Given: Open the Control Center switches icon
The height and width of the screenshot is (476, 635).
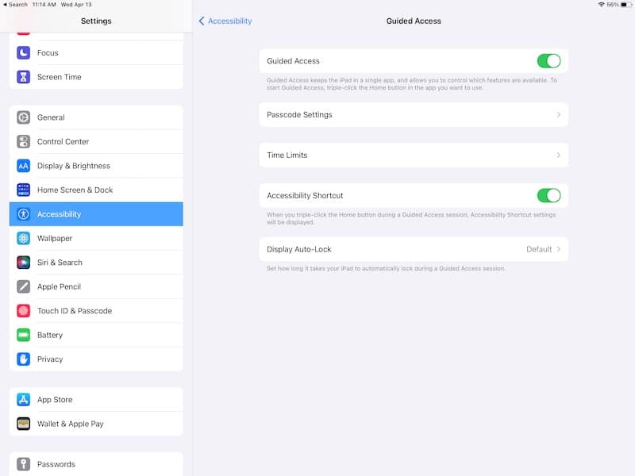Looking at the screenshot, I should tap(24, 142).
